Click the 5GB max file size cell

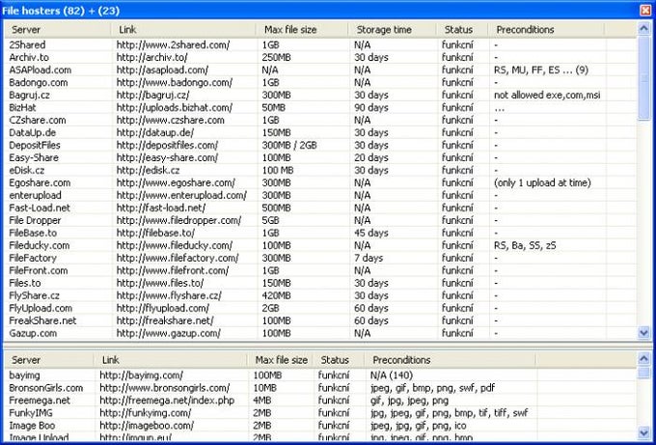[x=270, y=221]
